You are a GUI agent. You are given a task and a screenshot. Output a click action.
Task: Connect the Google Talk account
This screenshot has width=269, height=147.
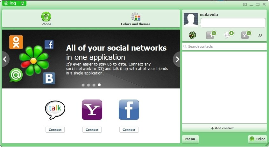(x=55, y=130)
